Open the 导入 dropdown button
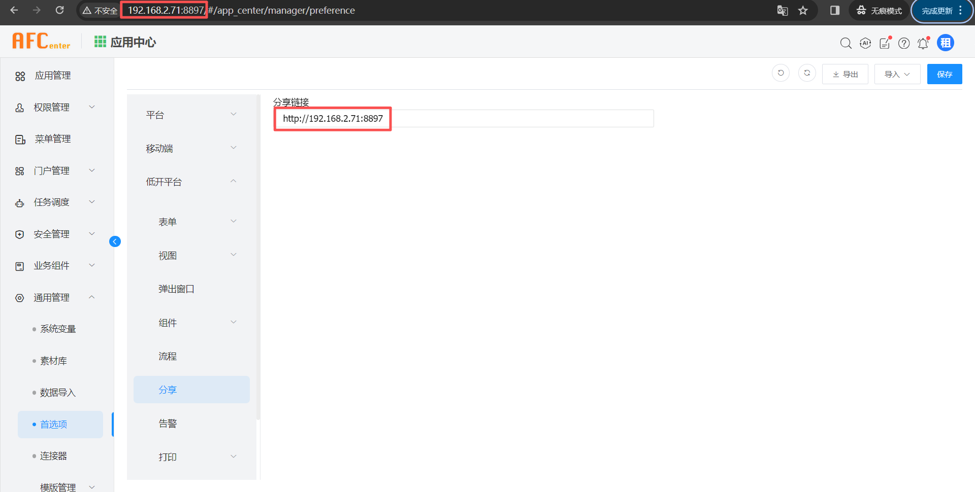The width and height of the screenshot is (975, 492). tap(897, 74)
